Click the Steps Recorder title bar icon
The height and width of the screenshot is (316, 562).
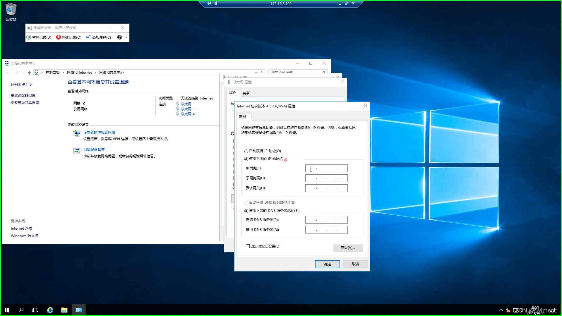click(30, 28)
